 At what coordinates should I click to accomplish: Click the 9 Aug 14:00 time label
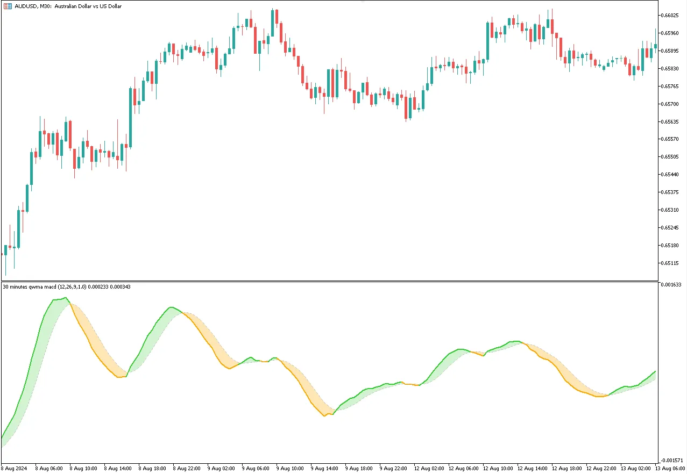pos(324,469)
